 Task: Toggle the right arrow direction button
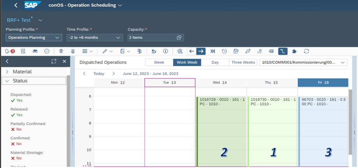point(201,51)
